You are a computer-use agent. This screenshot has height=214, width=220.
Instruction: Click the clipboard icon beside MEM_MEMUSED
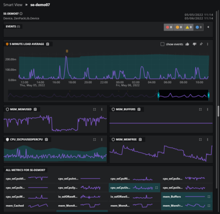(35, 109)
